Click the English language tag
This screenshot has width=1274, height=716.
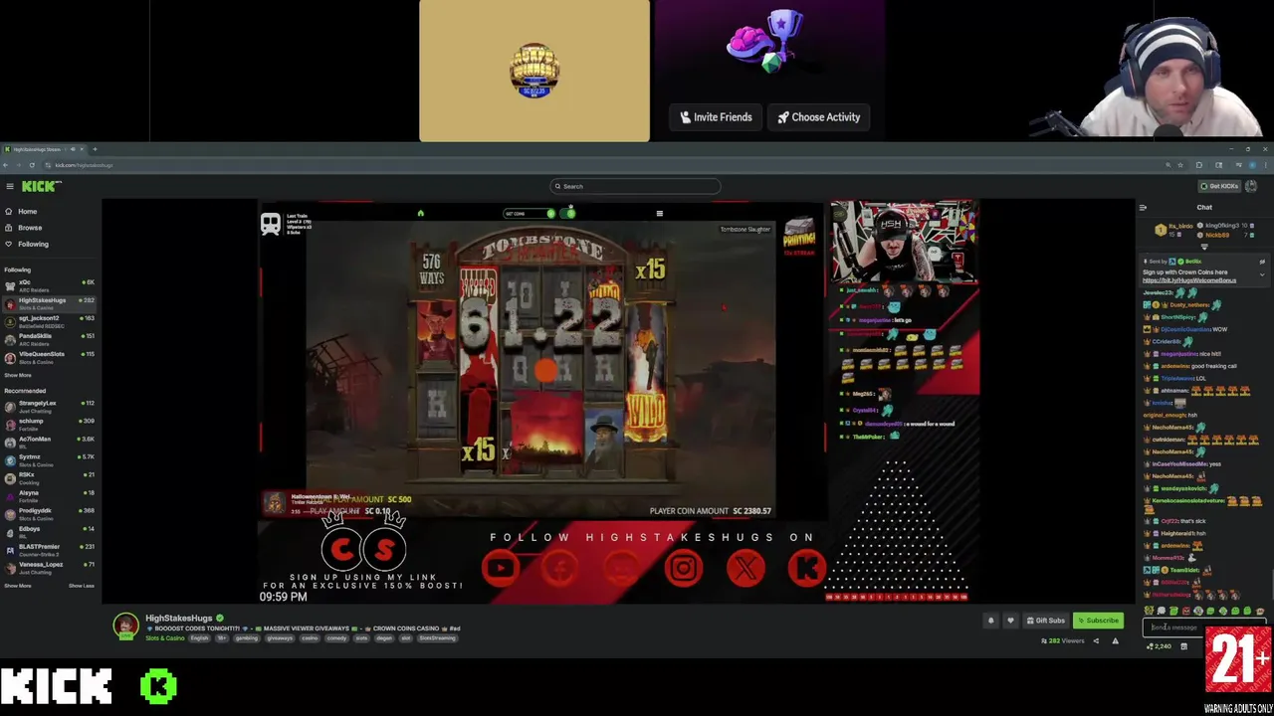coord(199,638)
